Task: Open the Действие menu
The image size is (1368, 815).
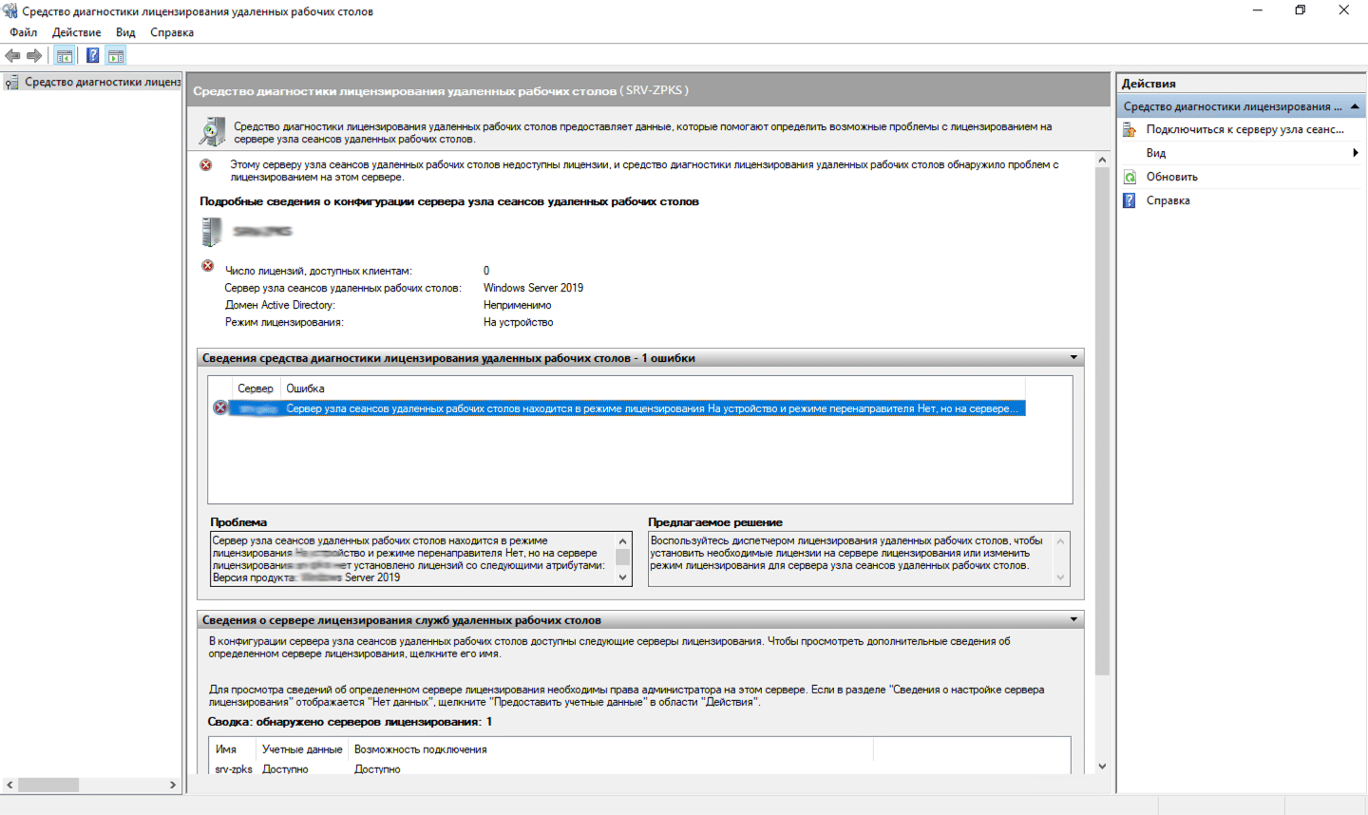Action: coord(76,32)
